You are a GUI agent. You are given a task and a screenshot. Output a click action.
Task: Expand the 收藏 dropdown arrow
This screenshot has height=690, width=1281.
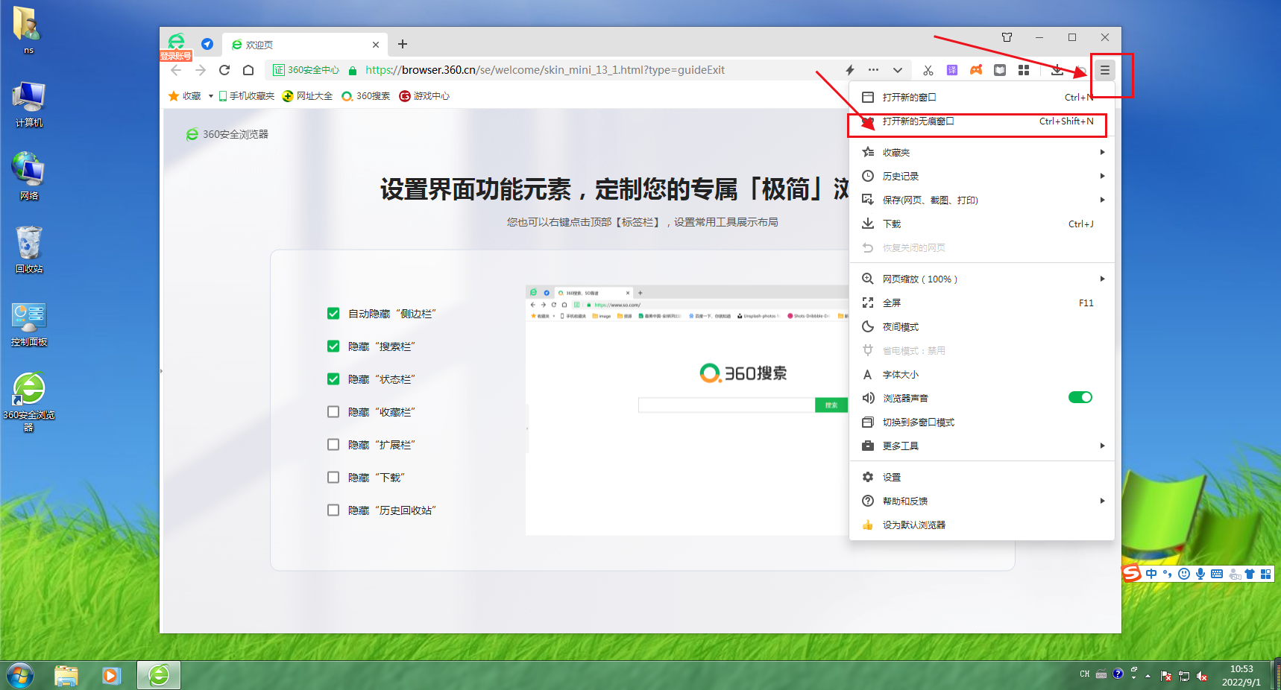point(211,96)
